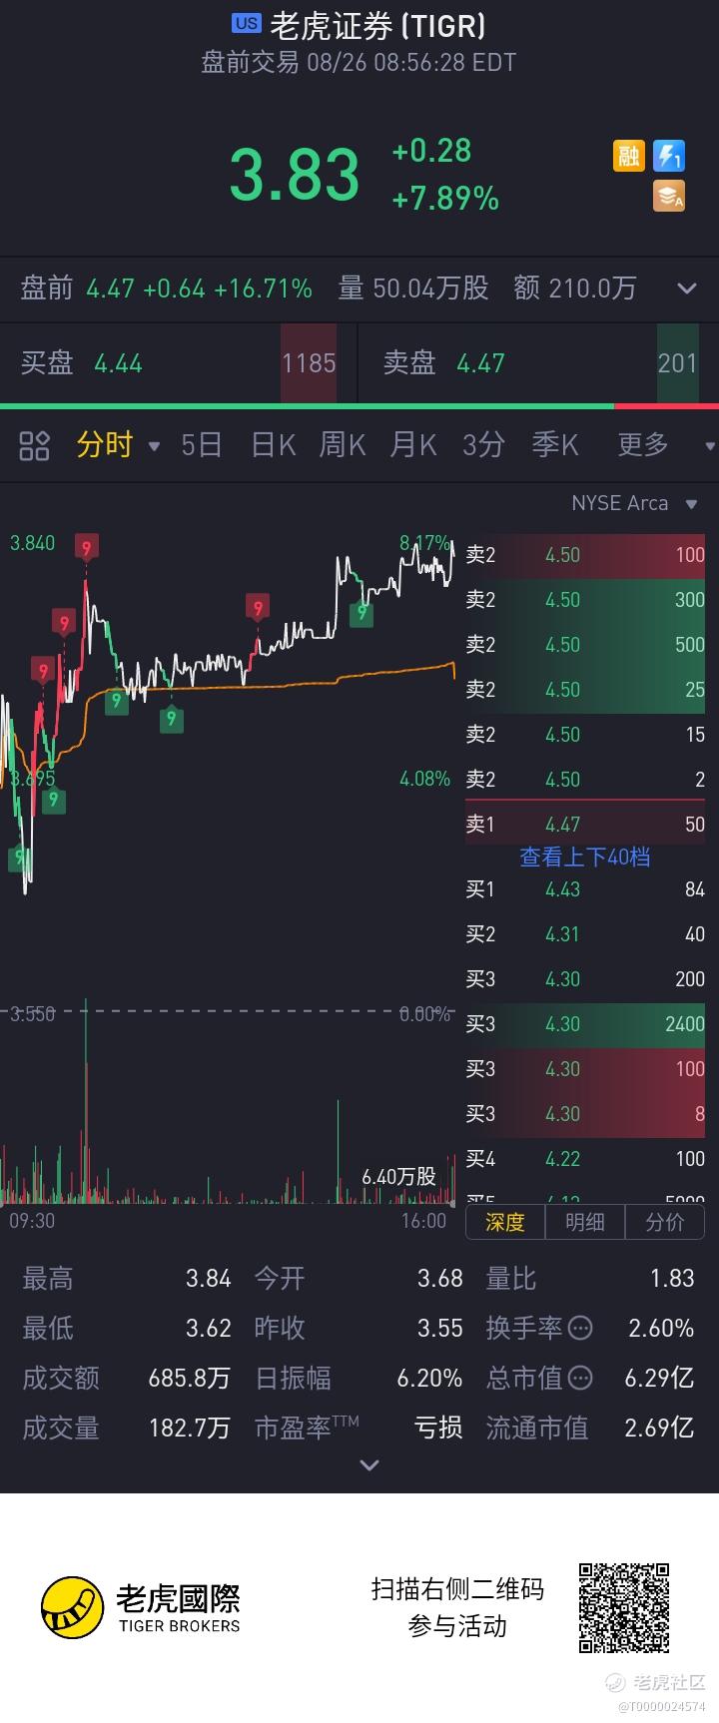Tap the US market tag
719x1723 pixels.
point(246,24)
